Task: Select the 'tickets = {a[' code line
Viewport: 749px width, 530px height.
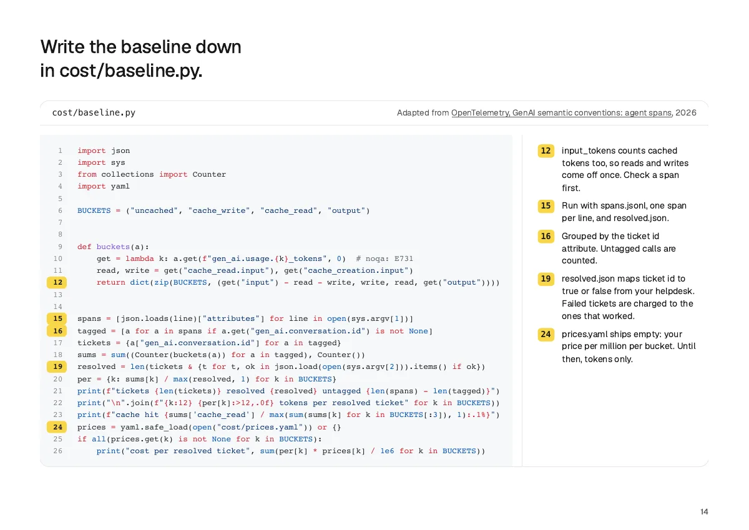Action: pos(209,343)
